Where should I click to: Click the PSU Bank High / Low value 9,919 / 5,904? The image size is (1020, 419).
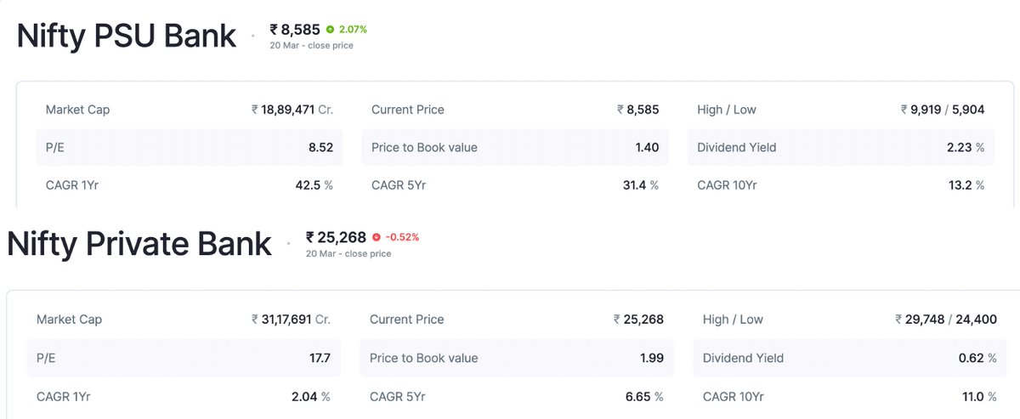pos(943,110)
